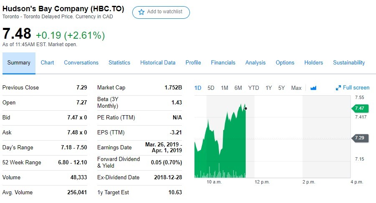Choose the 6M chart range
The height and width of the screenshot is (203, 376).
click(x=238, y=88)
